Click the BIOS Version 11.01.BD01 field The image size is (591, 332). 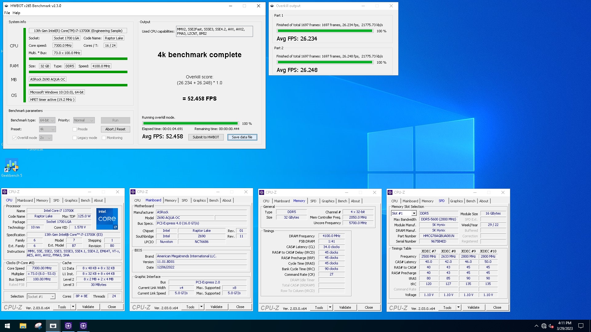pyautogui.click(x=202, y=262)
